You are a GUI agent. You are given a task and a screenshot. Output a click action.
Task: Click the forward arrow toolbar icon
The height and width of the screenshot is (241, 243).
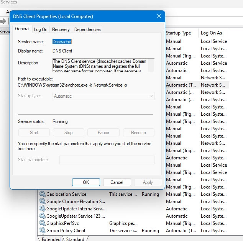tap(3, 21)
